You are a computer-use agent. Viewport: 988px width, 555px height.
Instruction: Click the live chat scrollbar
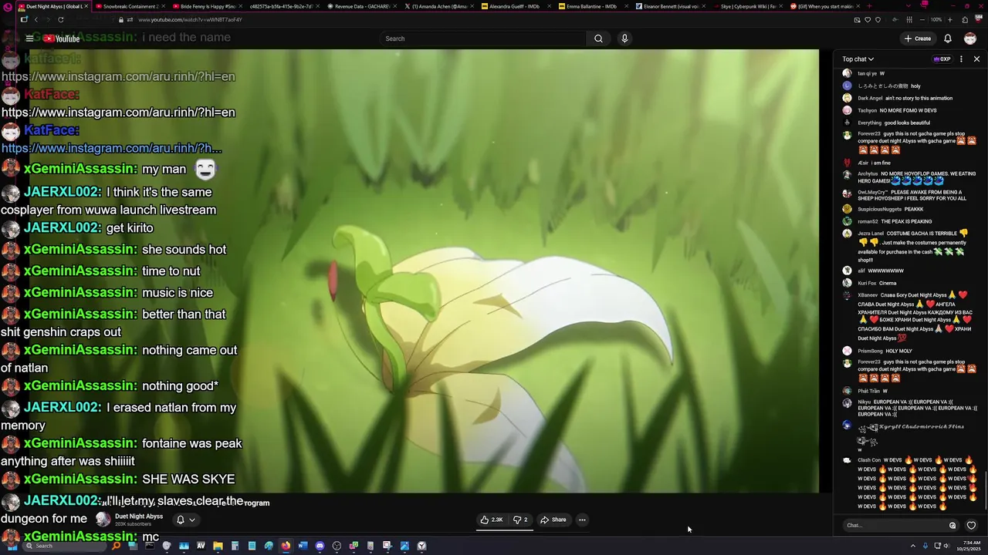(986, 491)
